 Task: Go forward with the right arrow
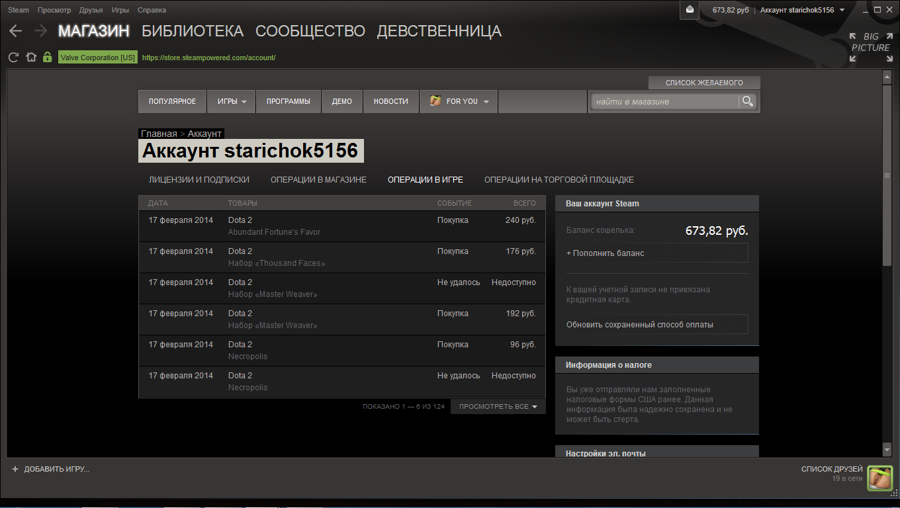pos(40,30)
